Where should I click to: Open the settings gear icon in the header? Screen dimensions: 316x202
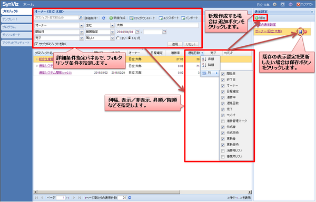point(274,4)
